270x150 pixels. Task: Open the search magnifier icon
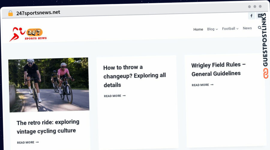(x=260, y=27)
